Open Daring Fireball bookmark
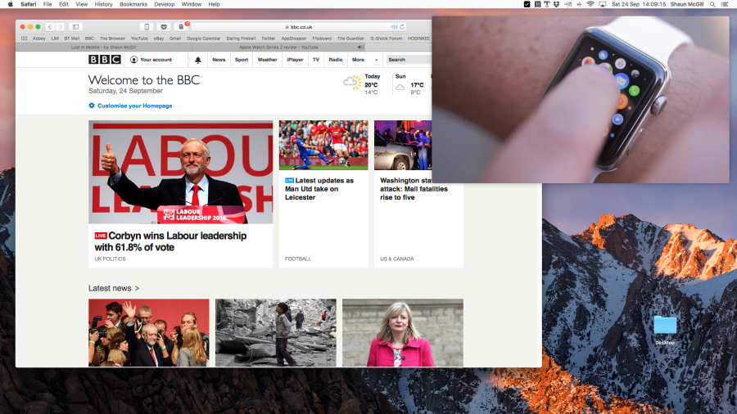 coord(241,38)
